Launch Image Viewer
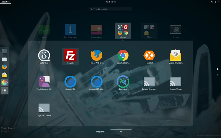 97,31
